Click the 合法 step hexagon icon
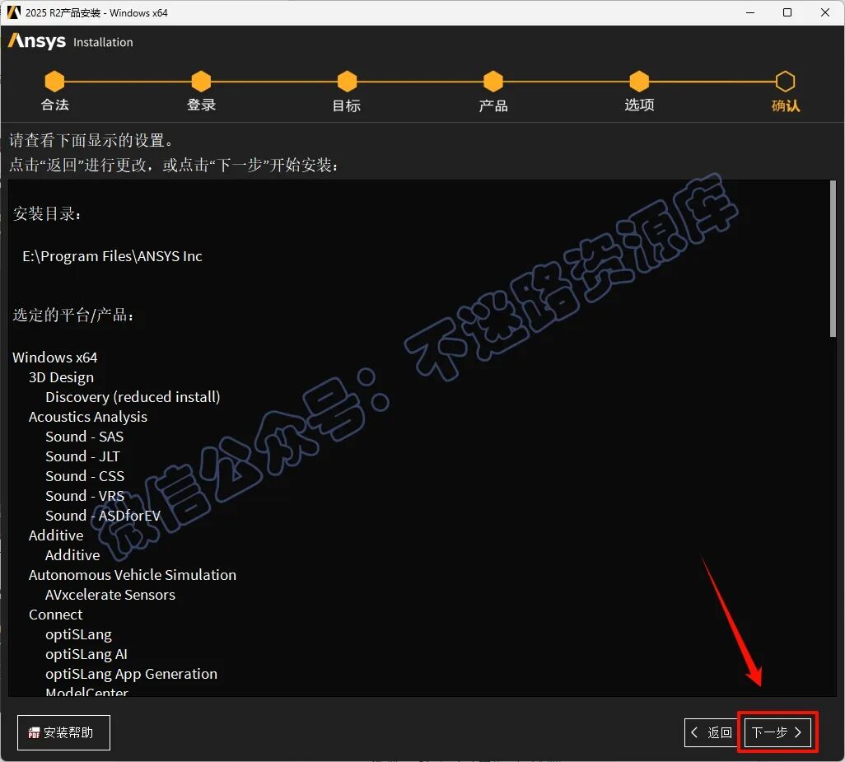Screen dimensions: 845x762 [x=54, y=82]
